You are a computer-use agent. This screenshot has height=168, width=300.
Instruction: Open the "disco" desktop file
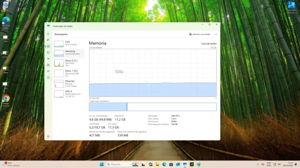click(6, 70)
